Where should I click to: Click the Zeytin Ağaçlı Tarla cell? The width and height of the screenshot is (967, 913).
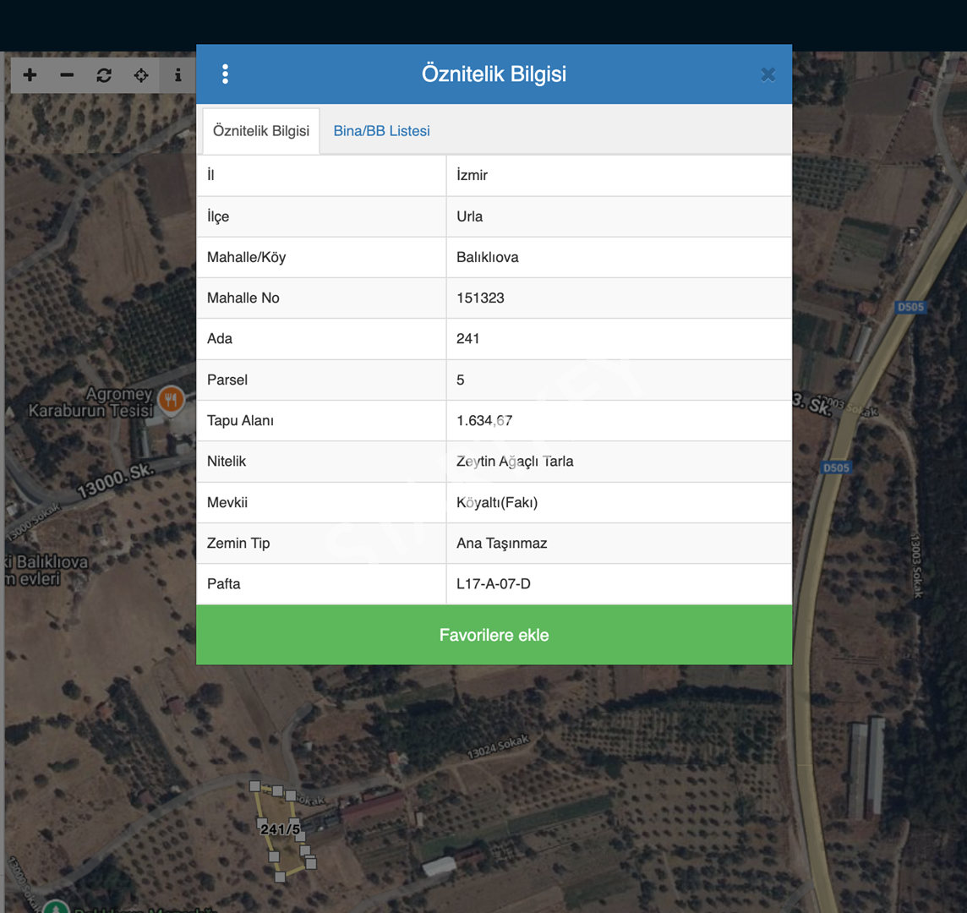(x=515, y=462)
